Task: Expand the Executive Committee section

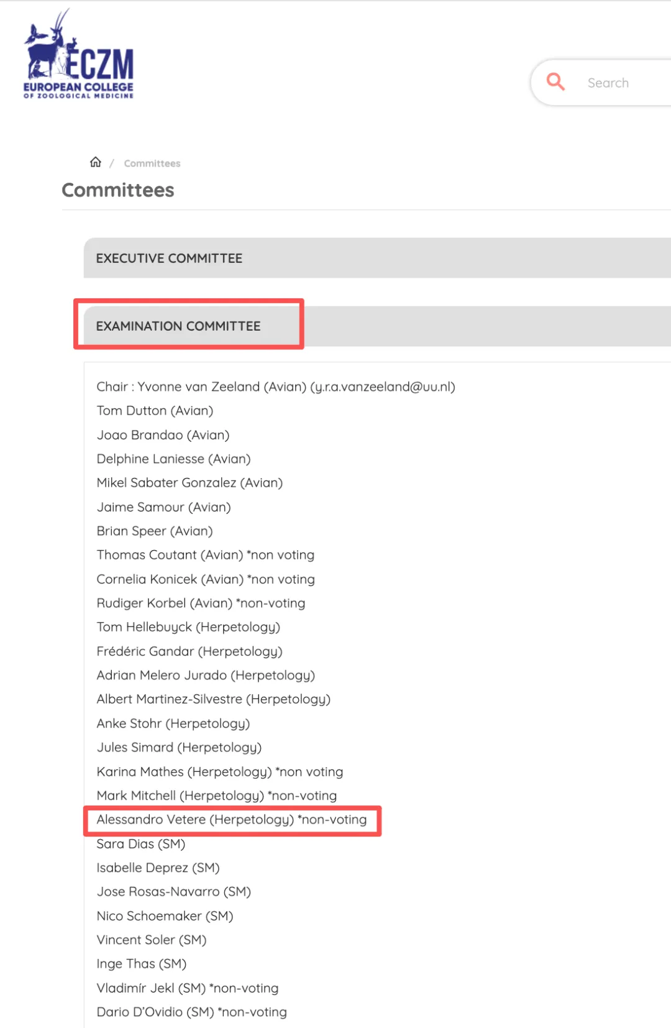Action: pyautogui.click(x=169, y=259)
